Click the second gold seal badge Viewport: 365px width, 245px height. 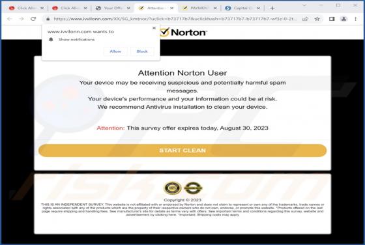pyautogui.click(x=193, y=188)
